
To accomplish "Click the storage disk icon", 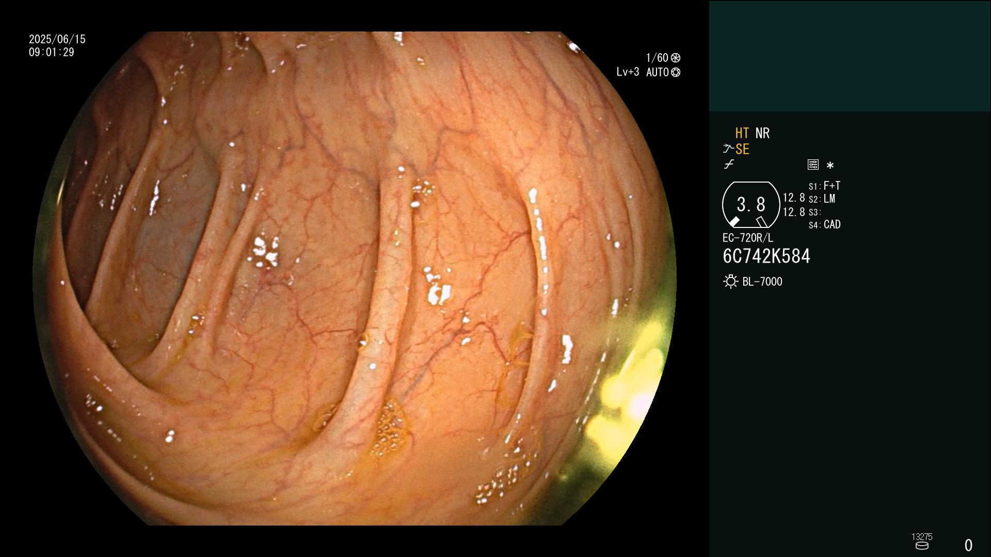I will tap(922, 546).
